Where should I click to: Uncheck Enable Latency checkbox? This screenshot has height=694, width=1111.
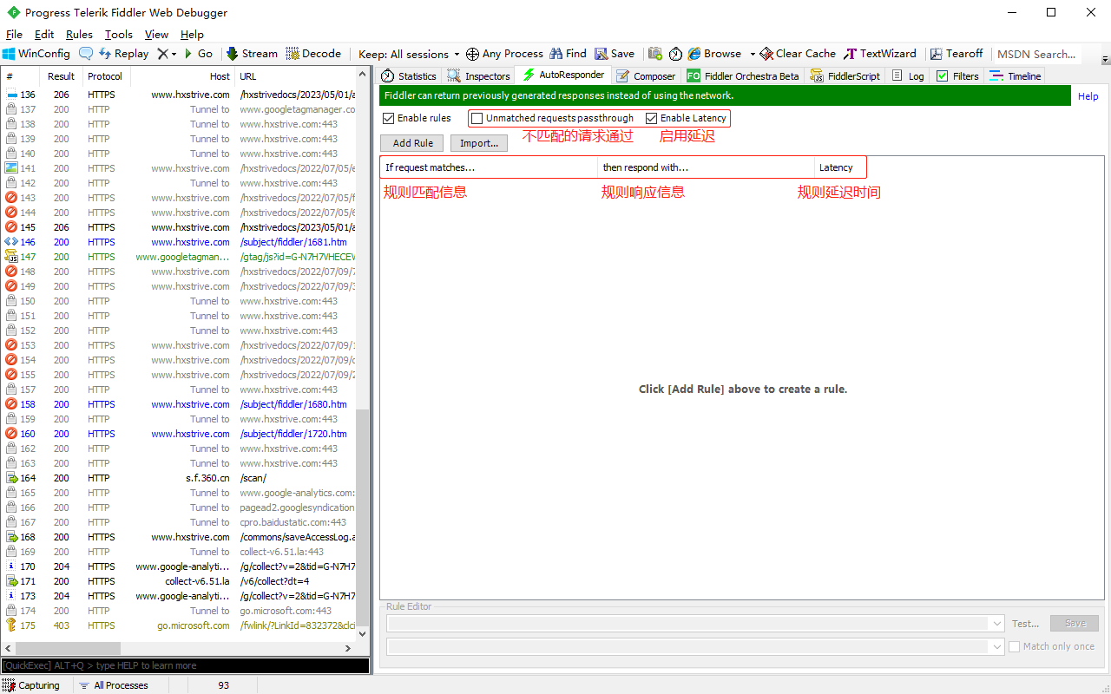[x=652, y=118]
